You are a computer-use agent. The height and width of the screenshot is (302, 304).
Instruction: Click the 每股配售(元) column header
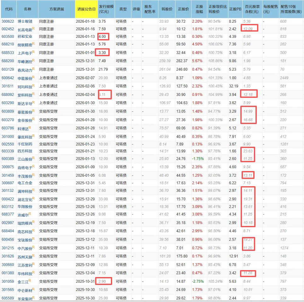coord(271,9)
